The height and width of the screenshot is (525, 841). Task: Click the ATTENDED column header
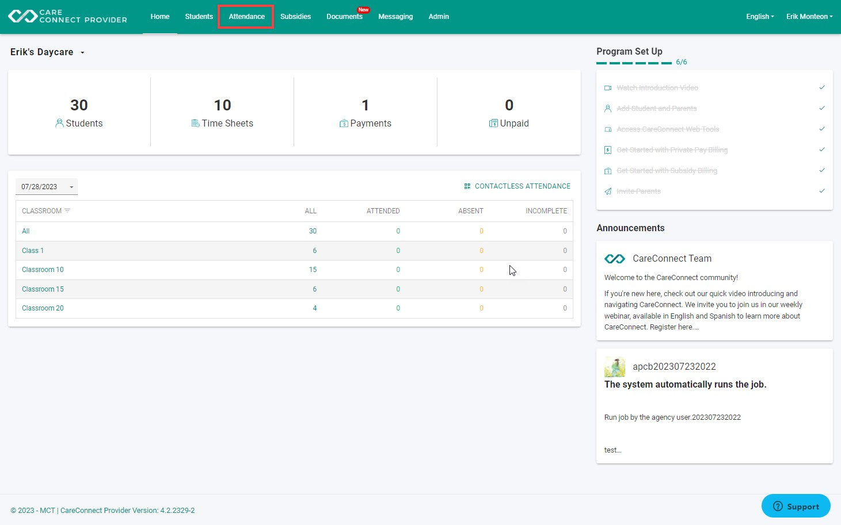pyautogui.click(x=383, y=211)
